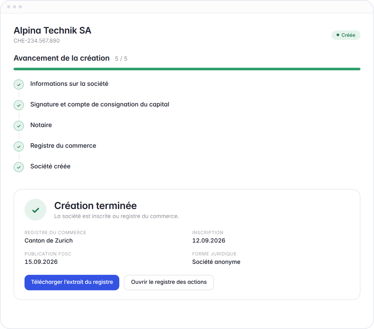374x329 pixels.
Task: Click the REGISTRE DU COMMERCE field label
Action: tap(55, 233)
